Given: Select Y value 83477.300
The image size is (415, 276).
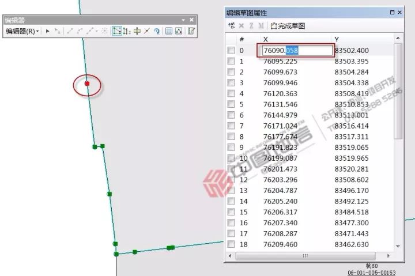Looking at the screenshot, I should coord(352,222).
